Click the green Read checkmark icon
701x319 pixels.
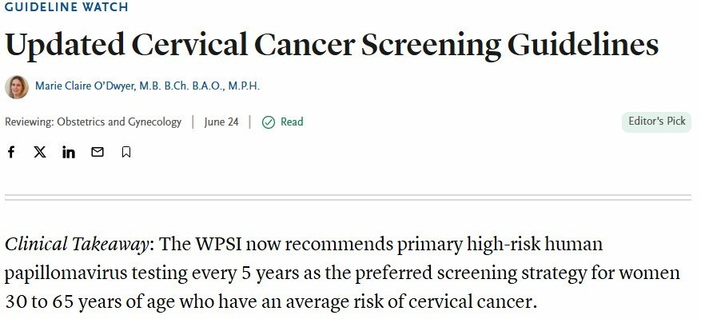(x=269, y=122)
